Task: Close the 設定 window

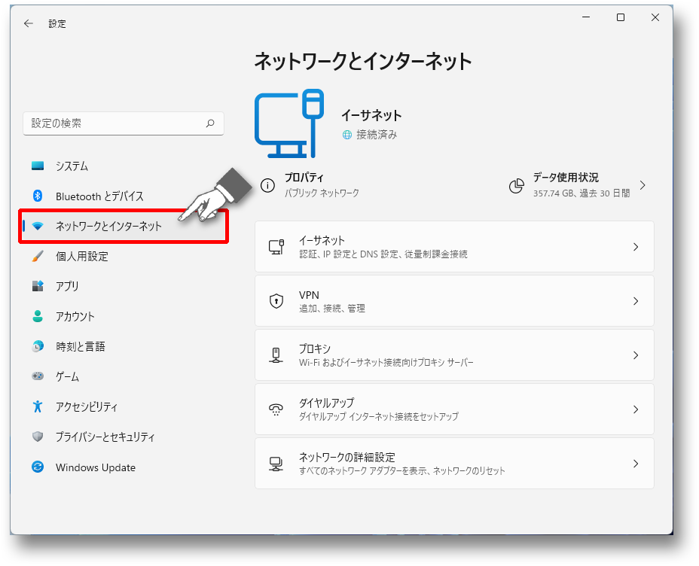Action: (655, 17)
